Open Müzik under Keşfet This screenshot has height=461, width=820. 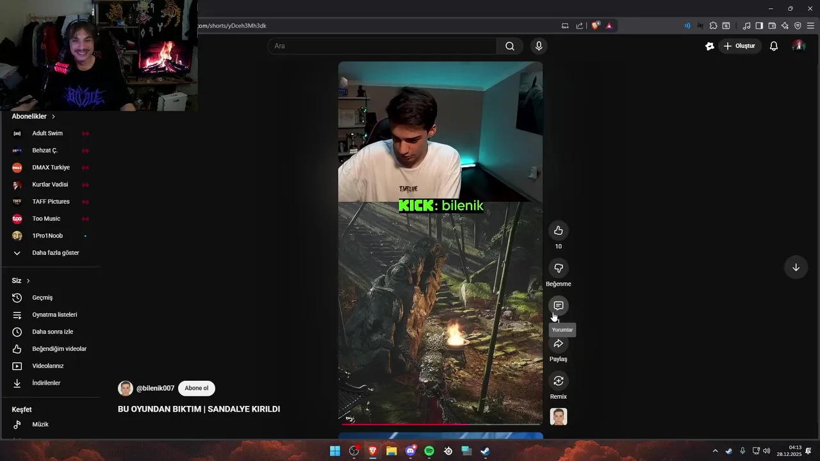pyautogui.click(x=50, y=425)
